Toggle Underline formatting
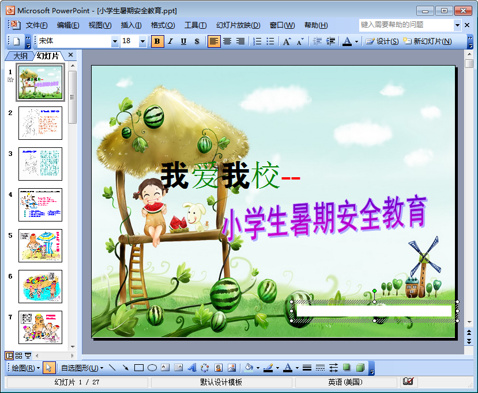Screen dimensions: 478x393 (x=183, y=41)
